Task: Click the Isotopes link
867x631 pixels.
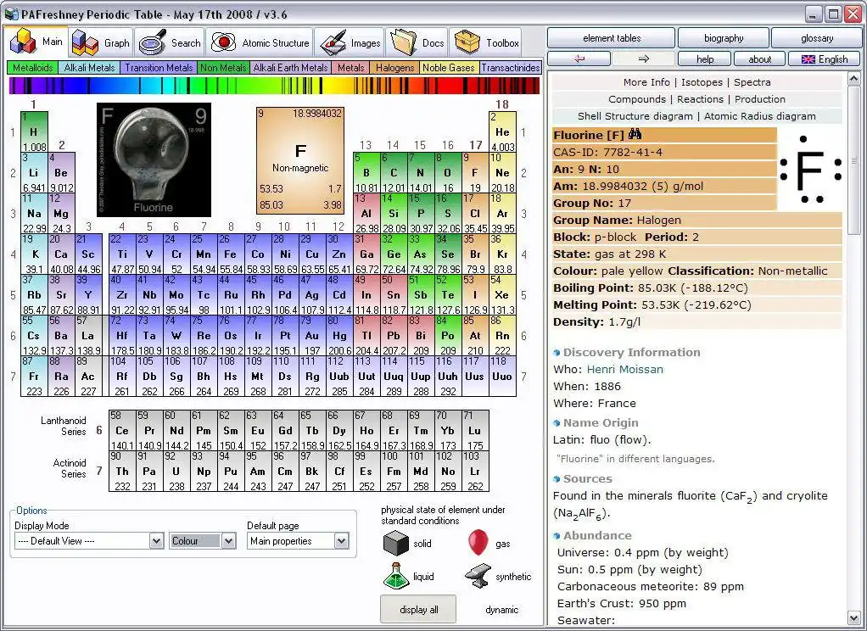Action: pos(702,82)
